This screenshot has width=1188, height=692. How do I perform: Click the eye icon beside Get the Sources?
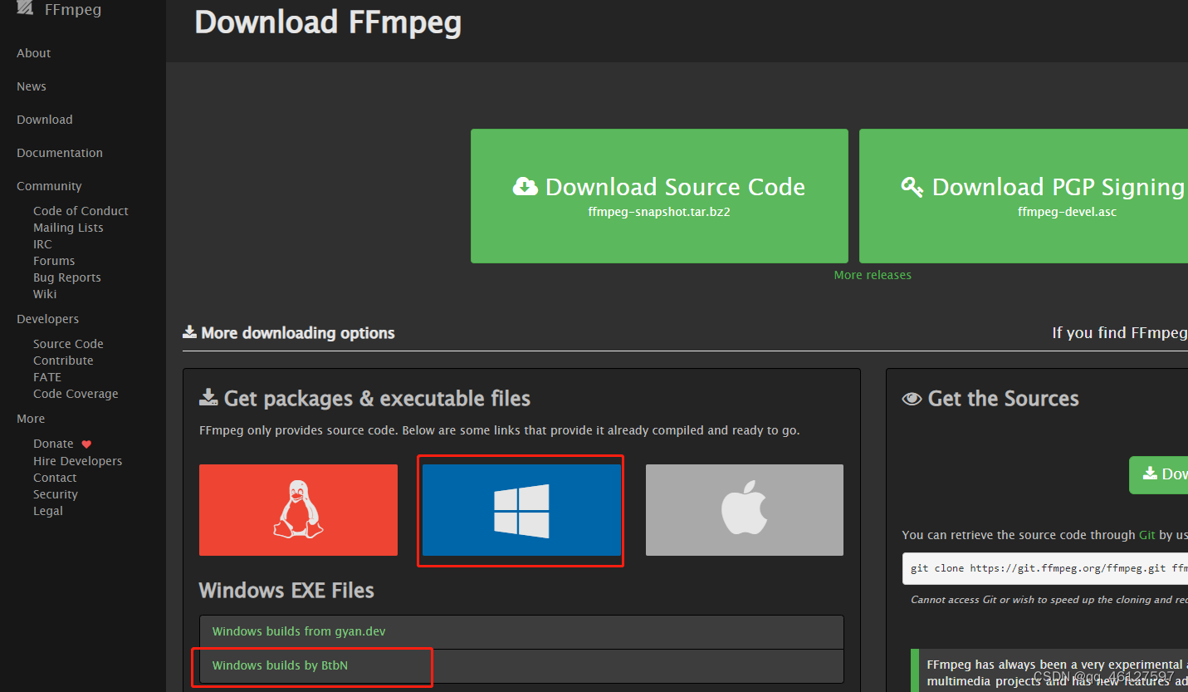[x=912, y=399]
